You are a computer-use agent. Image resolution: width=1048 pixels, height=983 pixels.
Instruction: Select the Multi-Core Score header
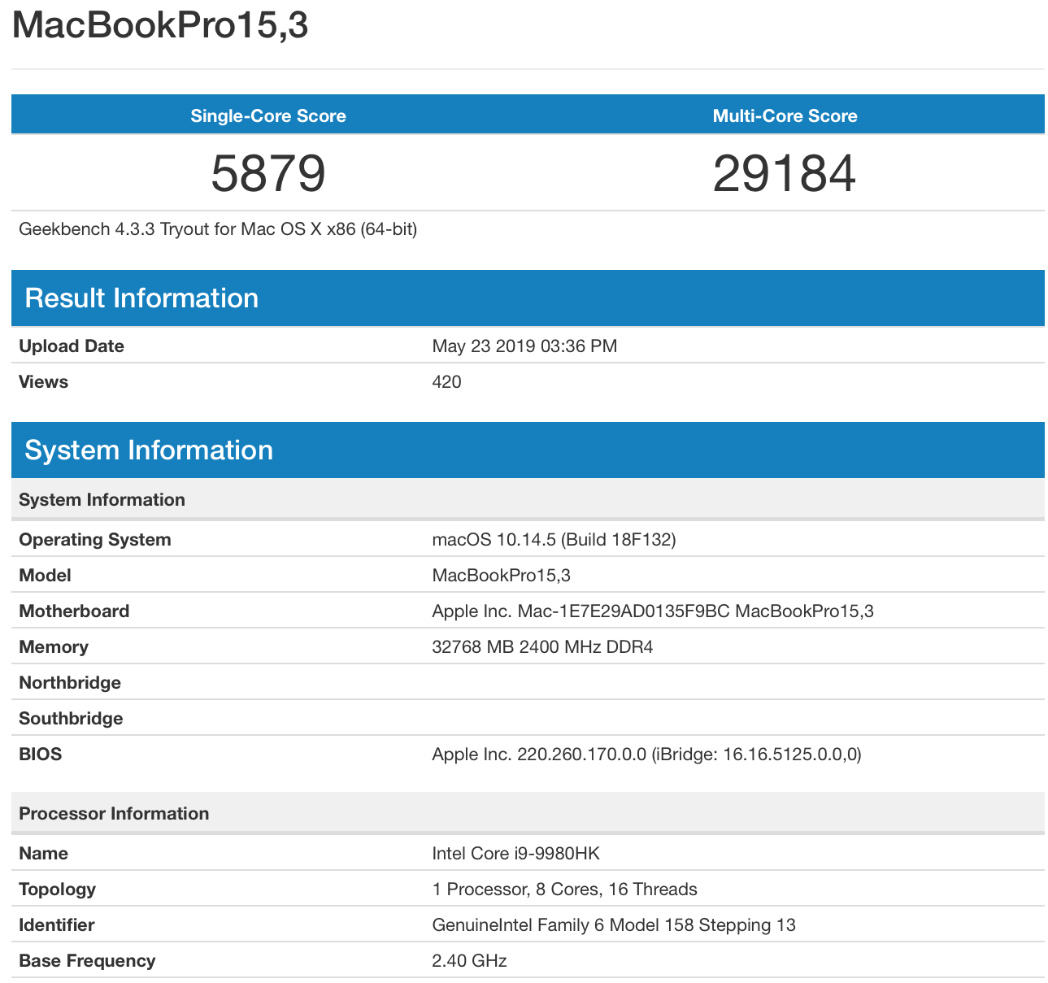point(785,115)
